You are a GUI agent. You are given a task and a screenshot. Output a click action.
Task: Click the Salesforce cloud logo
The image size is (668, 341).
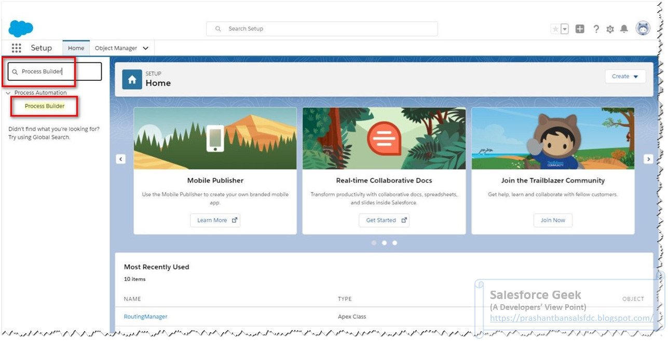pyautogui.click(x=21, y=29)
